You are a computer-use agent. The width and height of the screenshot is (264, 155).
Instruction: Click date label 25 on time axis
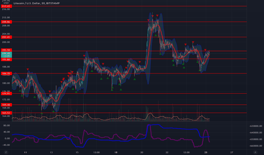[206, 152]
